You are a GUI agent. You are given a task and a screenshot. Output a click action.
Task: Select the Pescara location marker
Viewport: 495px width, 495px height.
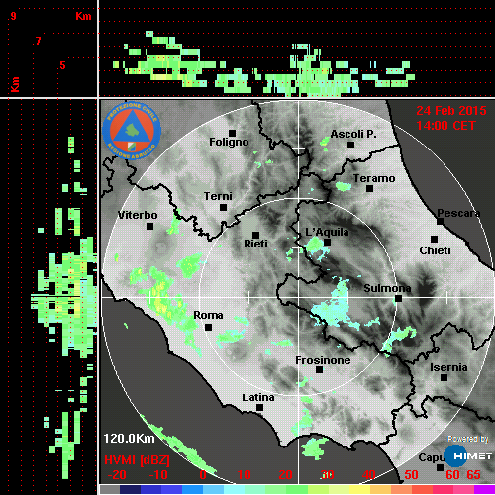(x=441, y=222)
